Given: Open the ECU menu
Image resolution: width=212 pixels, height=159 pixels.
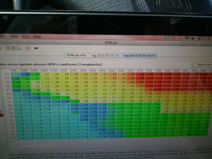Looking at the screenshot, I should click(x=26, y=36).
